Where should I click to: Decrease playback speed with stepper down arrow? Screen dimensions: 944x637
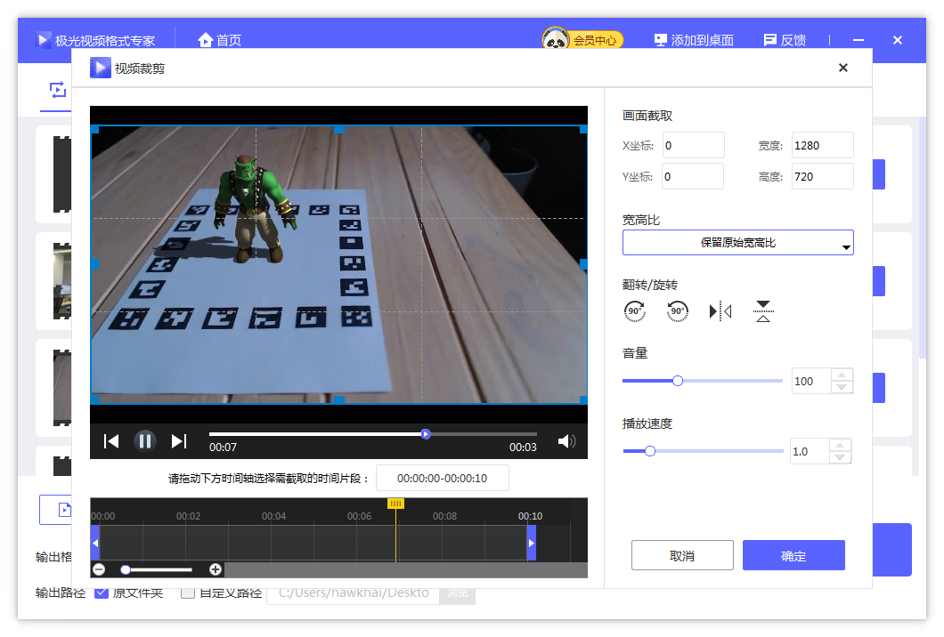(x=841, y=457)
